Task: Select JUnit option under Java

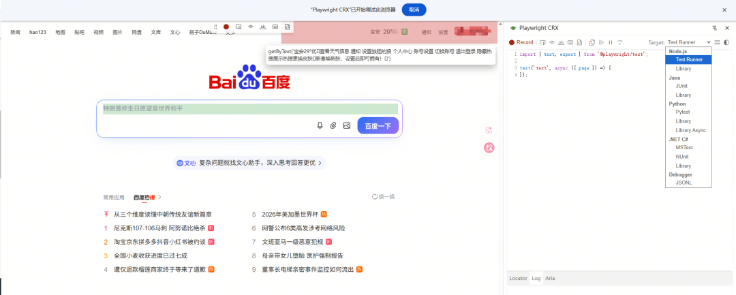Action: pyautogui.click(x=688, y=87)
